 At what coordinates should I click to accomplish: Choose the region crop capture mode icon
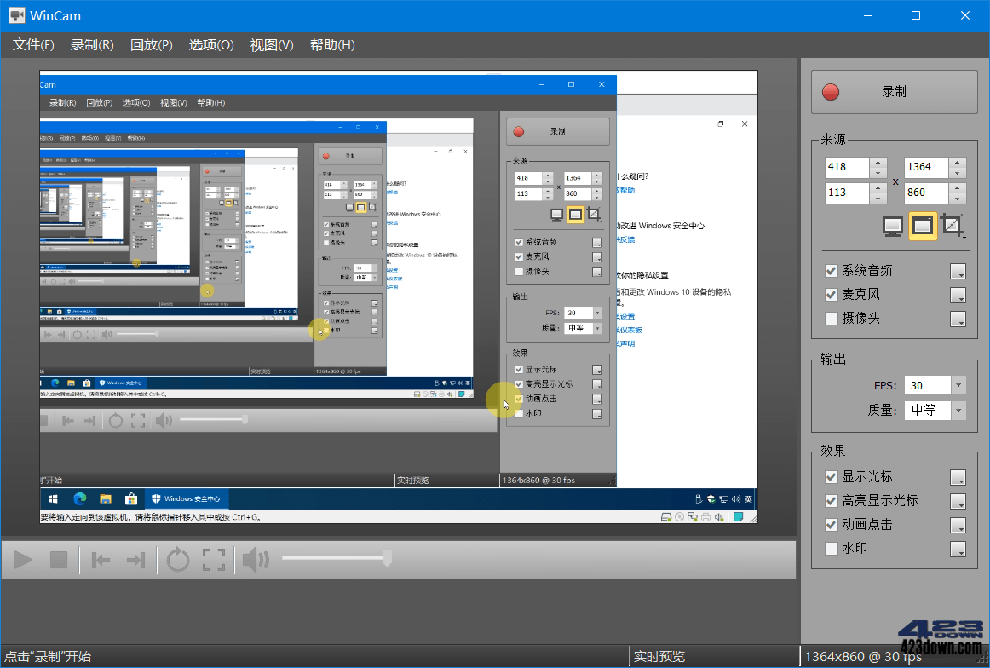[952, 226]
